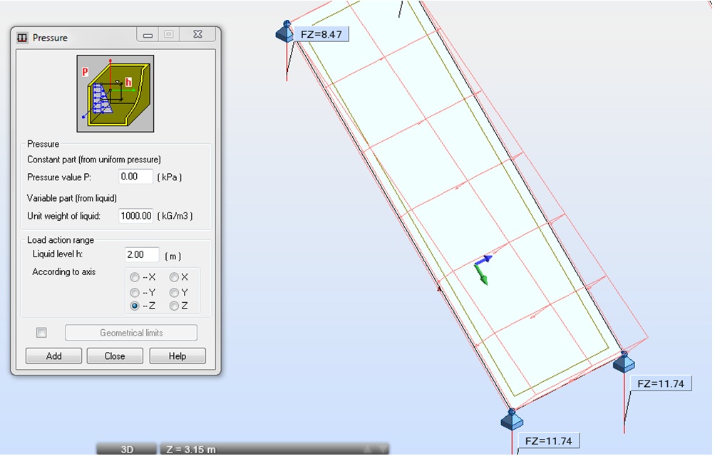Image resolution: width=715 pixels, height=456 pixels.
Task: Click the blue-green local axis arrows on the panel
Action: [483, 269]
